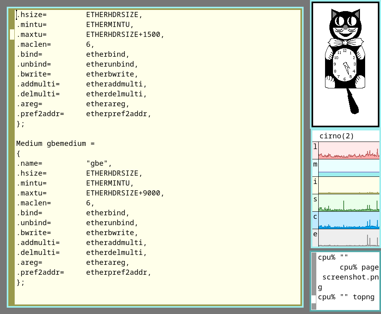
Task: Click the cirno(2) machine label
Action: (337, 136)
